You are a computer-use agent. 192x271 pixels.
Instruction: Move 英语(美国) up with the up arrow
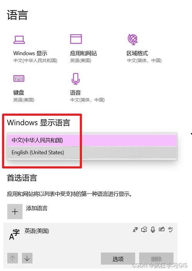12,258
